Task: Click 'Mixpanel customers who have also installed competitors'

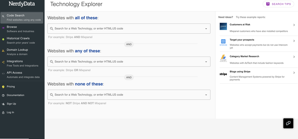Action: coord(259,31)
